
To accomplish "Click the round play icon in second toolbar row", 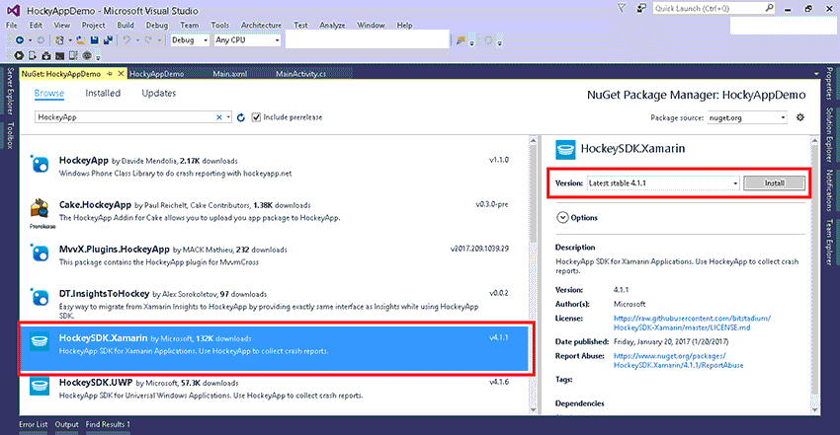I will [x=19, y=55].
